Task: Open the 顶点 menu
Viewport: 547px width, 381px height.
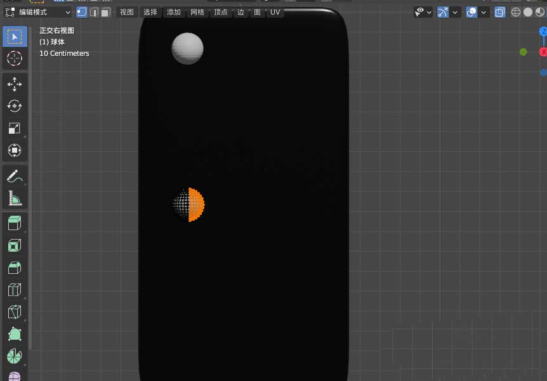Action: [221, 12]
